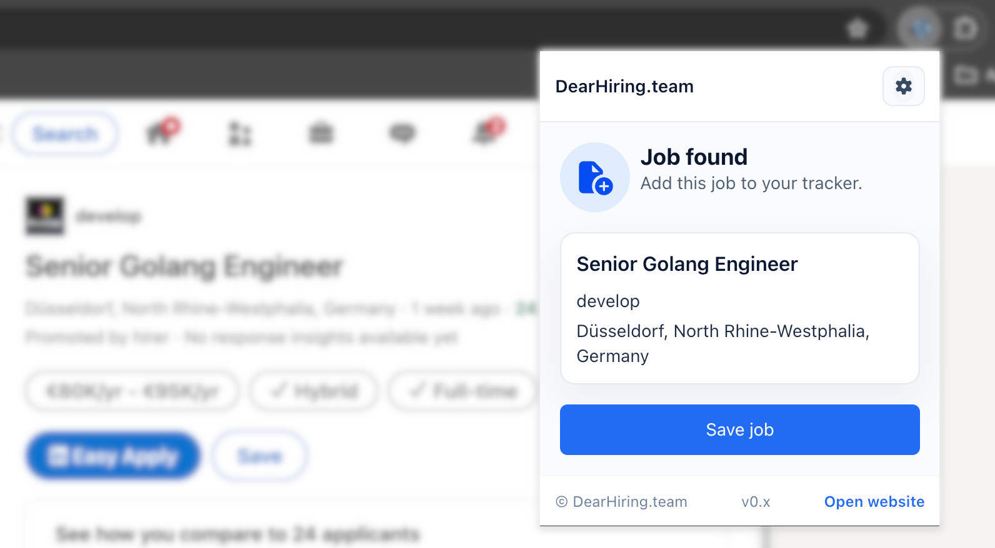Open the Jobs briefcase icon
Screen dimensions: 995x548
click(x=321, y=133)
